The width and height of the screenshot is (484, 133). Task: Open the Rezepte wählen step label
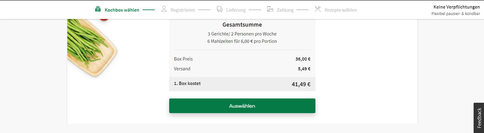341,10
